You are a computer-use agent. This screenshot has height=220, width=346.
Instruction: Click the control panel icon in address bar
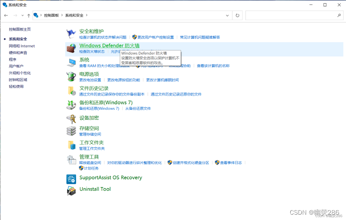(x=36, y=15)
